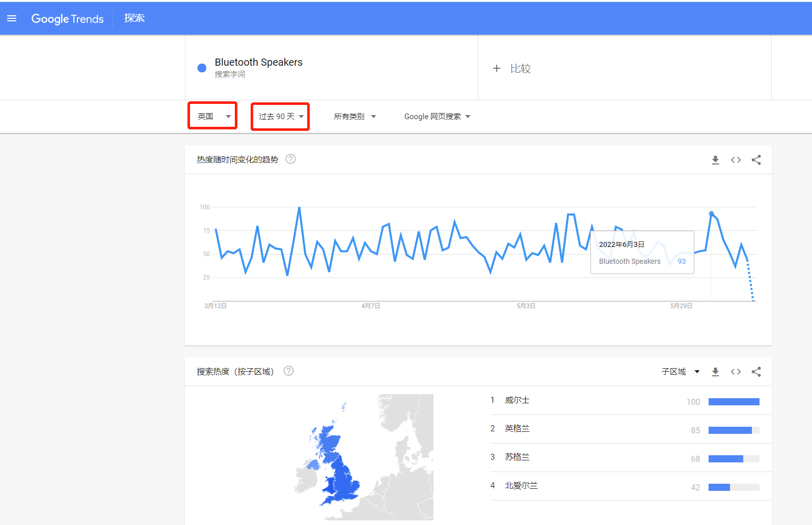Share the subregion interest panel
The width and height of the screenshot is (812, 525).
[756, 372]
